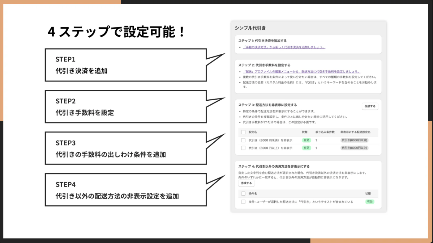Check the 条件: ユーザーが選択した配送方法 row checkbox
433x243 pixels.
coord(243,202)
